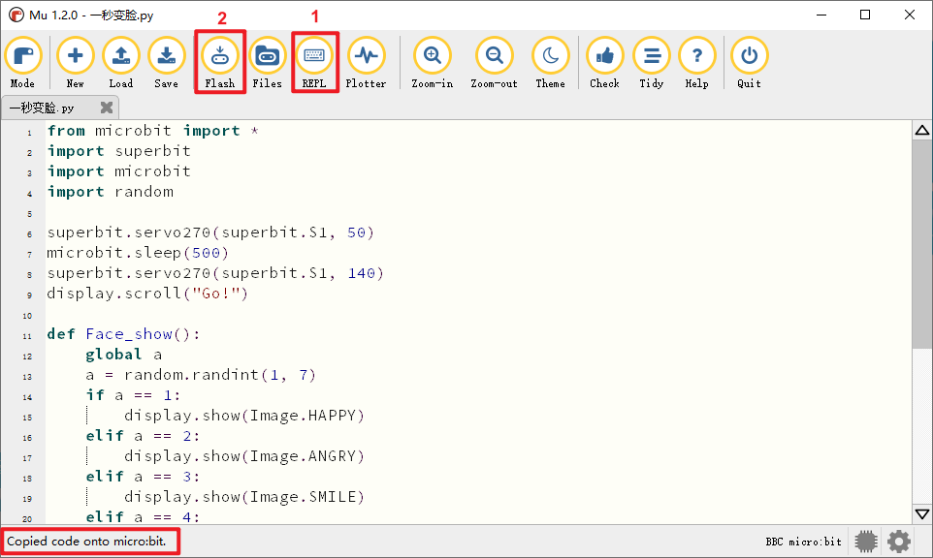Click the 'display.show(Image.ANGRY)' line
This screenshot has width=933, height=558.
[x=244, y=455]
